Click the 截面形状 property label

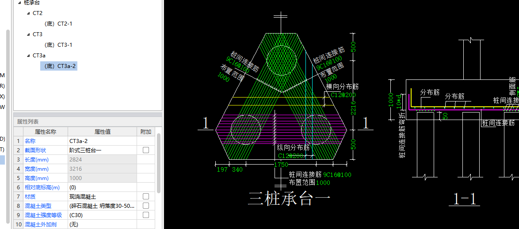pos(35,150)
